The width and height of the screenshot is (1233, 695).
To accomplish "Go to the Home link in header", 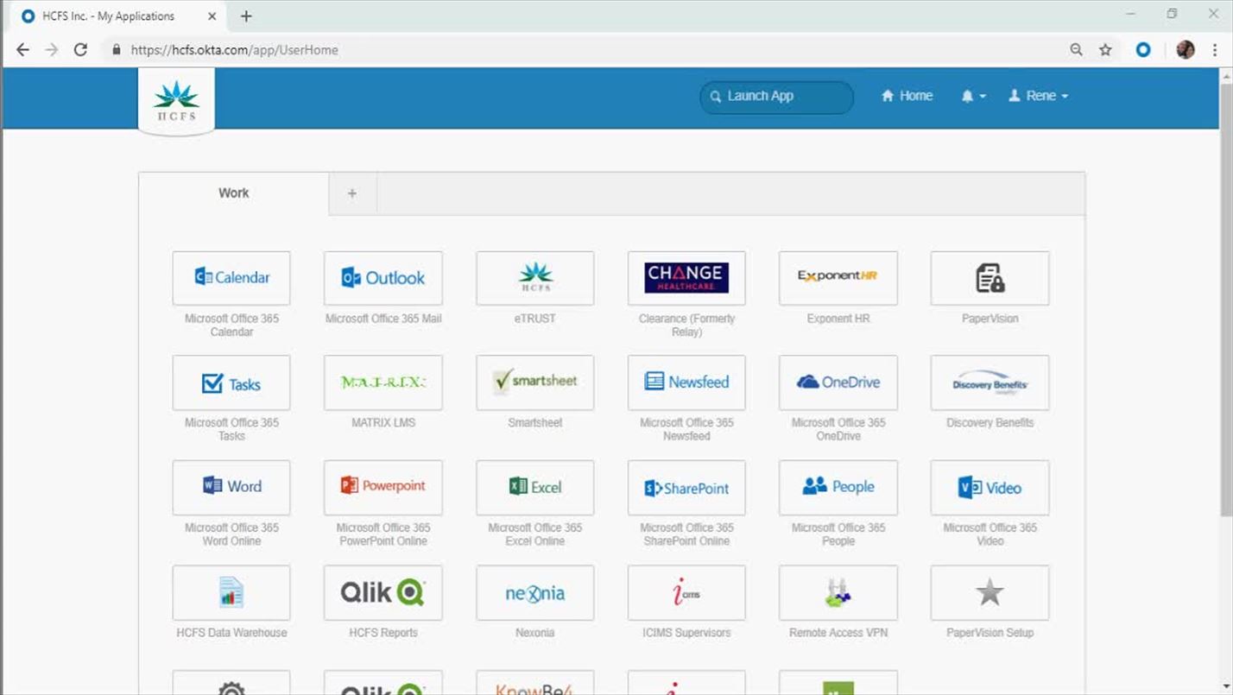I will point(907,96).
